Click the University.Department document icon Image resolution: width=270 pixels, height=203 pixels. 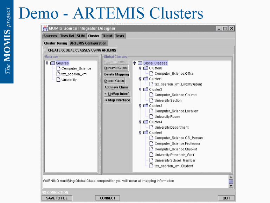coord(151,127)
